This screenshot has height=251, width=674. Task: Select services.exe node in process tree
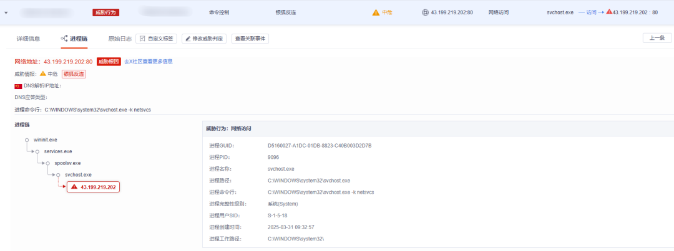coord(58,151)
